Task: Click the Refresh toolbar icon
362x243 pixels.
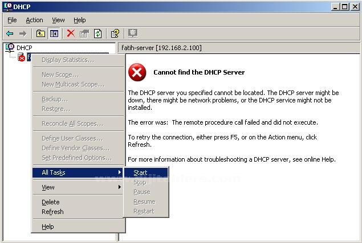Action: pos(97,34)
